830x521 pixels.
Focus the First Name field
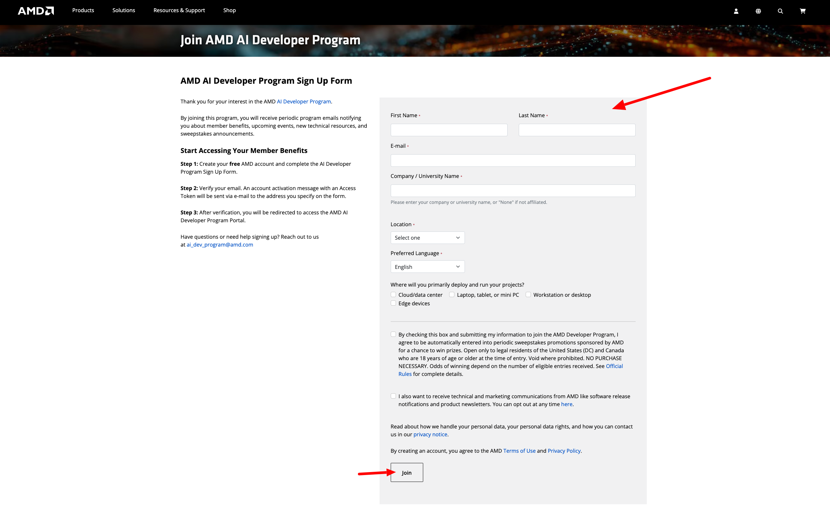click(449, 130)
